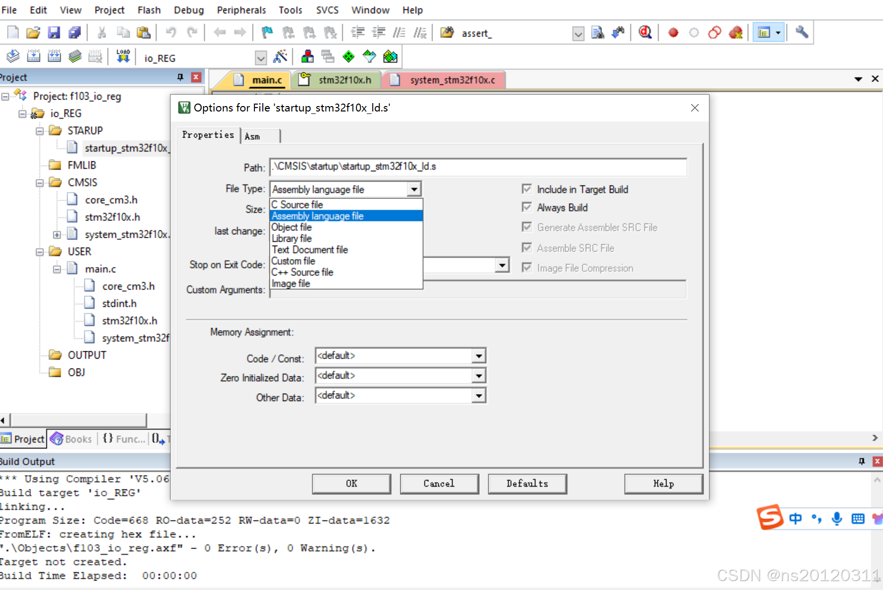
Task: Select the Rebuild all target files icon
Action: (x=54, y=56)
